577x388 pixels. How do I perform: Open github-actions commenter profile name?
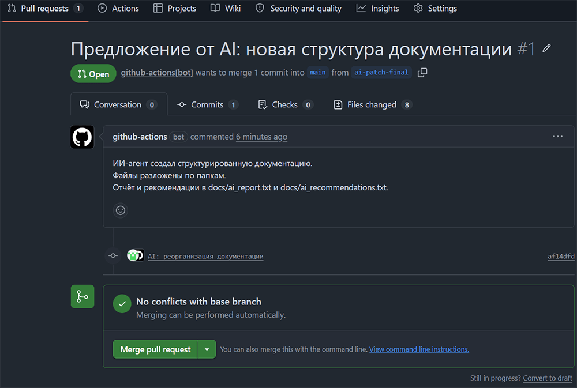(140, 137)
